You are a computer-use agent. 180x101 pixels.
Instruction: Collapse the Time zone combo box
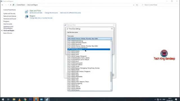(111, 39)
